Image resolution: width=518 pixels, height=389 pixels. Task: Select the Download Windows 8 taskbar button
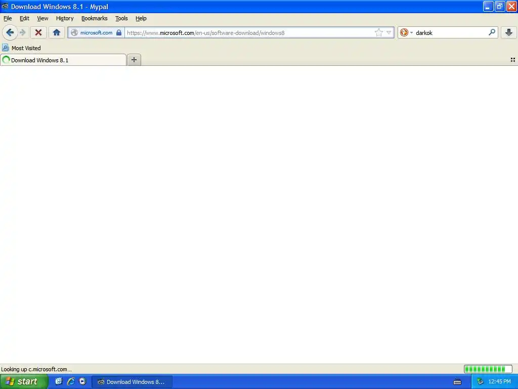pyautogui.click(x=132, y=382)
